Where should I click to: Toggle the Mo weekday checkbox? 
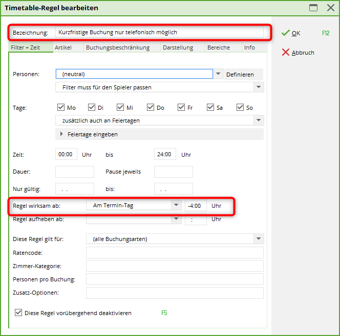pos(61,107)
